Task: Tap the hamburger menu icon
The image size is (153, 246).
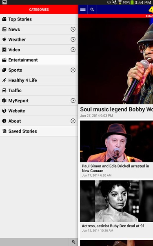Action: point(83,9)
